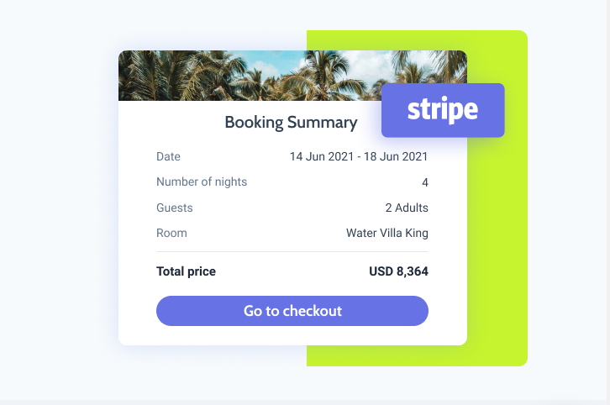This screenshot has width=610, height=405.
Task: Click the Room label
Action: tap(171, 233)
